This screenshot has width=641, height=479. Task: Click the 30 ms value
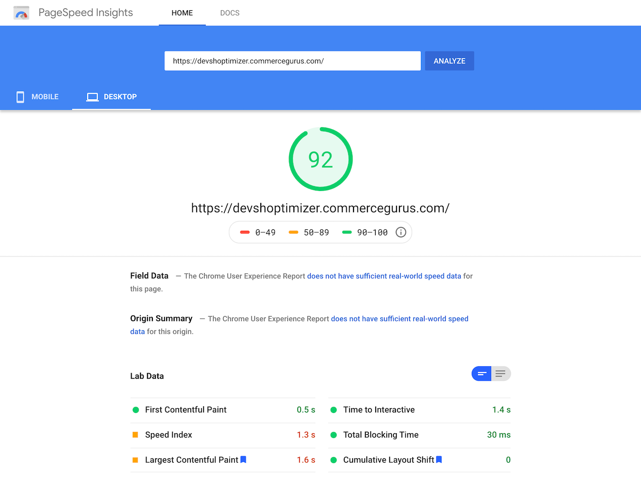tap(499, 435)
